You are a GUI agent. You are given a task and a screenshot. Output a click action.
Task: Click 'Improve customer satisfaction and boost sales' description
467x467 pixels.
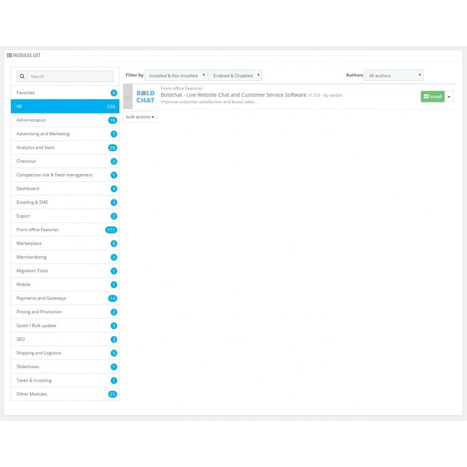click(x=208, y=101)
